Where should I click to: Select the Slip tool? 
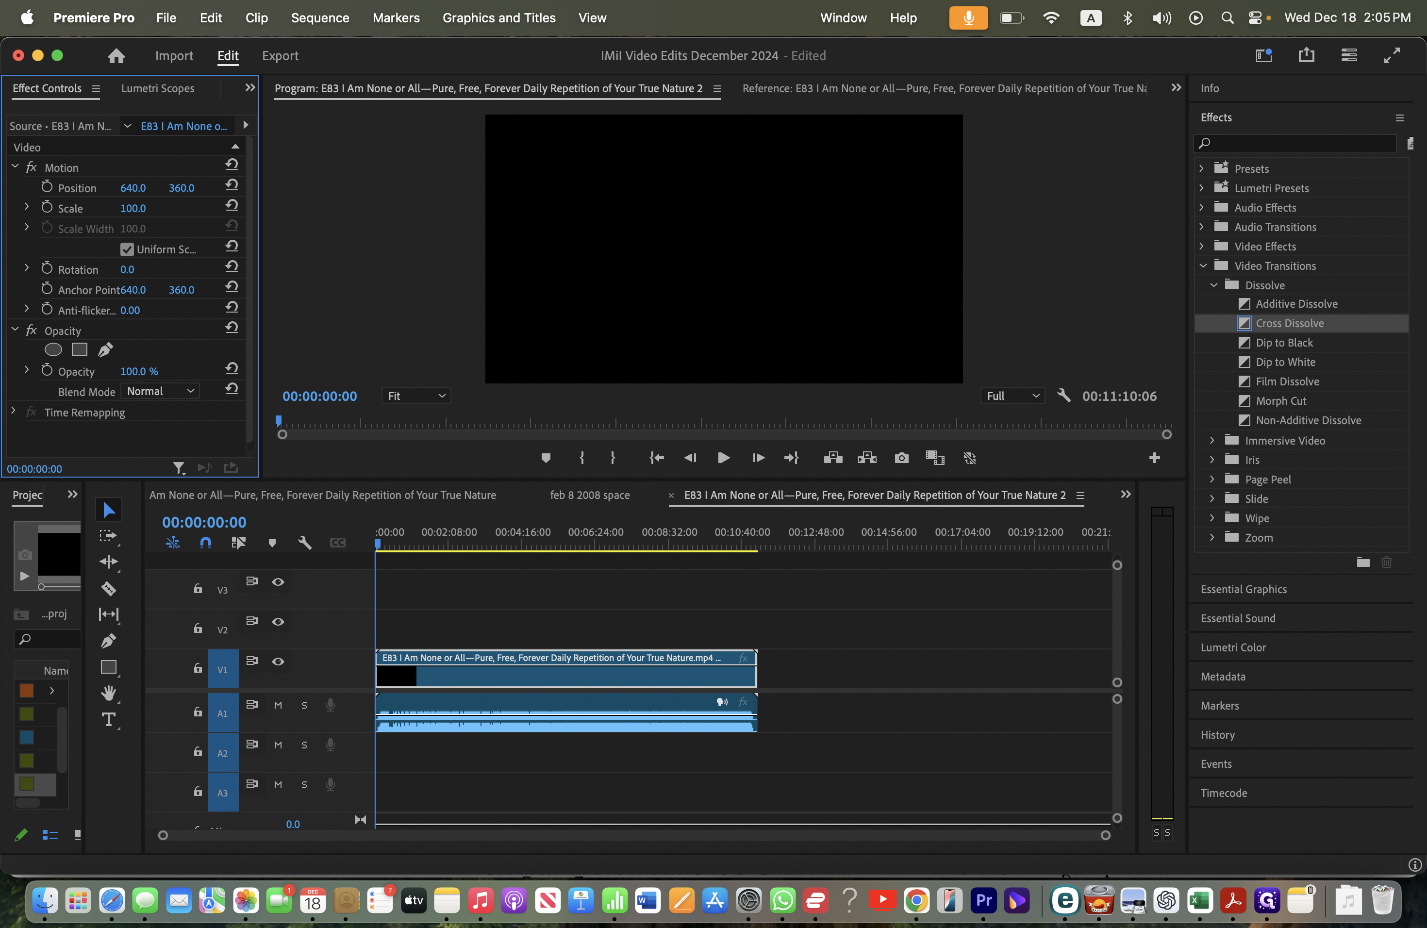(x=109, y=614)
